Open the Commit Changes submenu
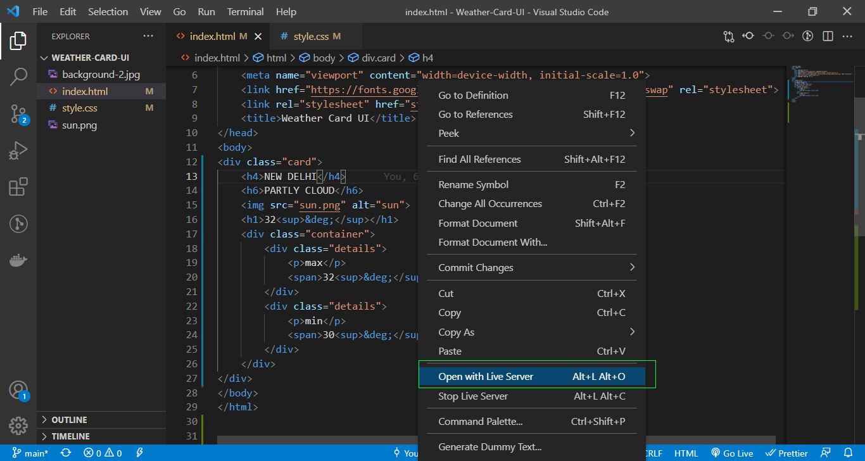The height and width of the screenshot is (461, 865). coord(532,267)
